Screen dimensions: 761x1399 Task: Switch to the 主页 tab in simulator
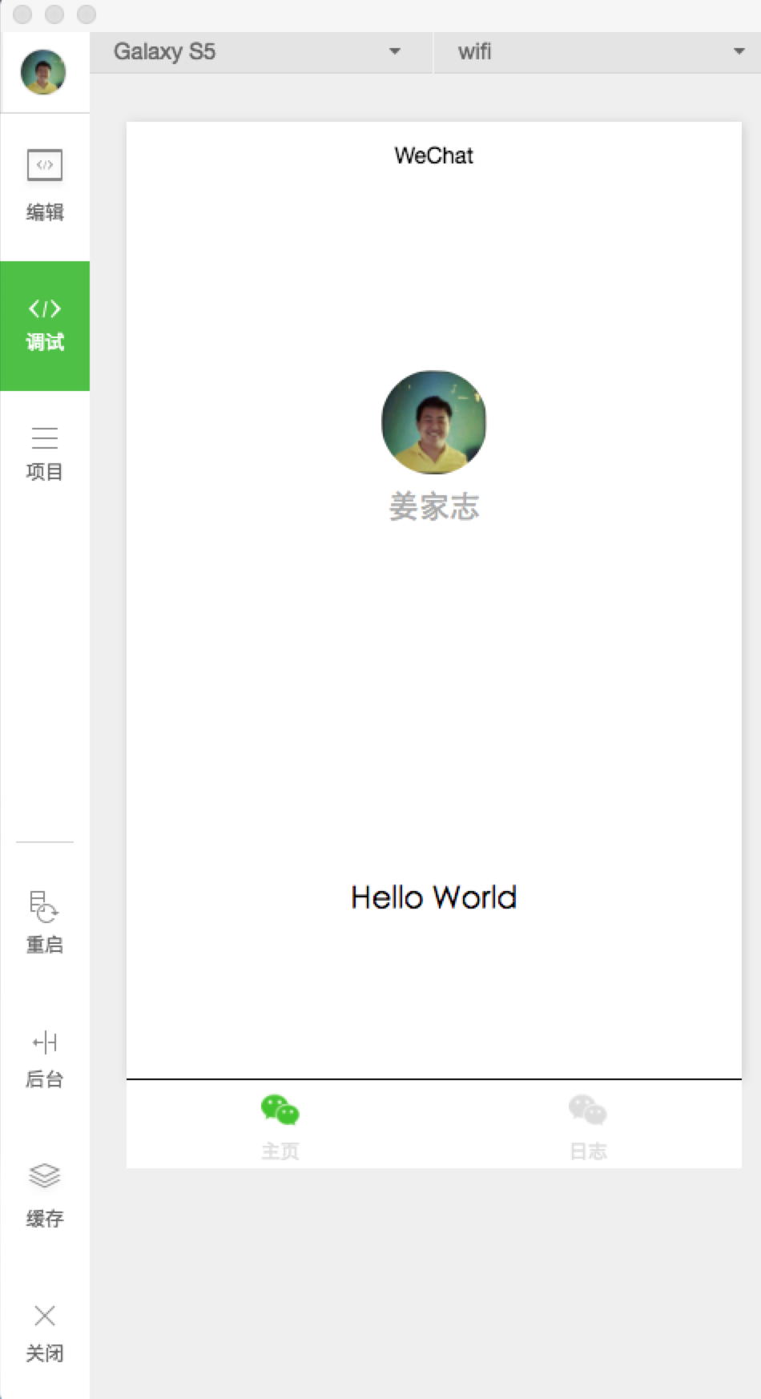[280, 1126]
